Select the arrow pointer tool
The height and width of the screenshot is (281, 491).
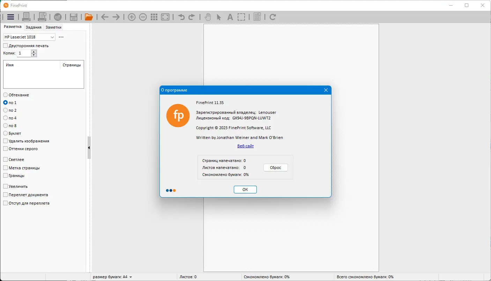(219, 17)
